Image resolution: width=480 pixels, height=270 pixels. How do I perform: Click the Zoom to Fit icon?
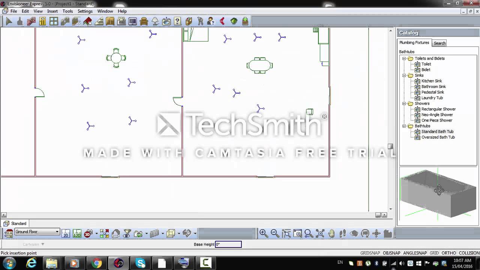(x=320, y=234)
